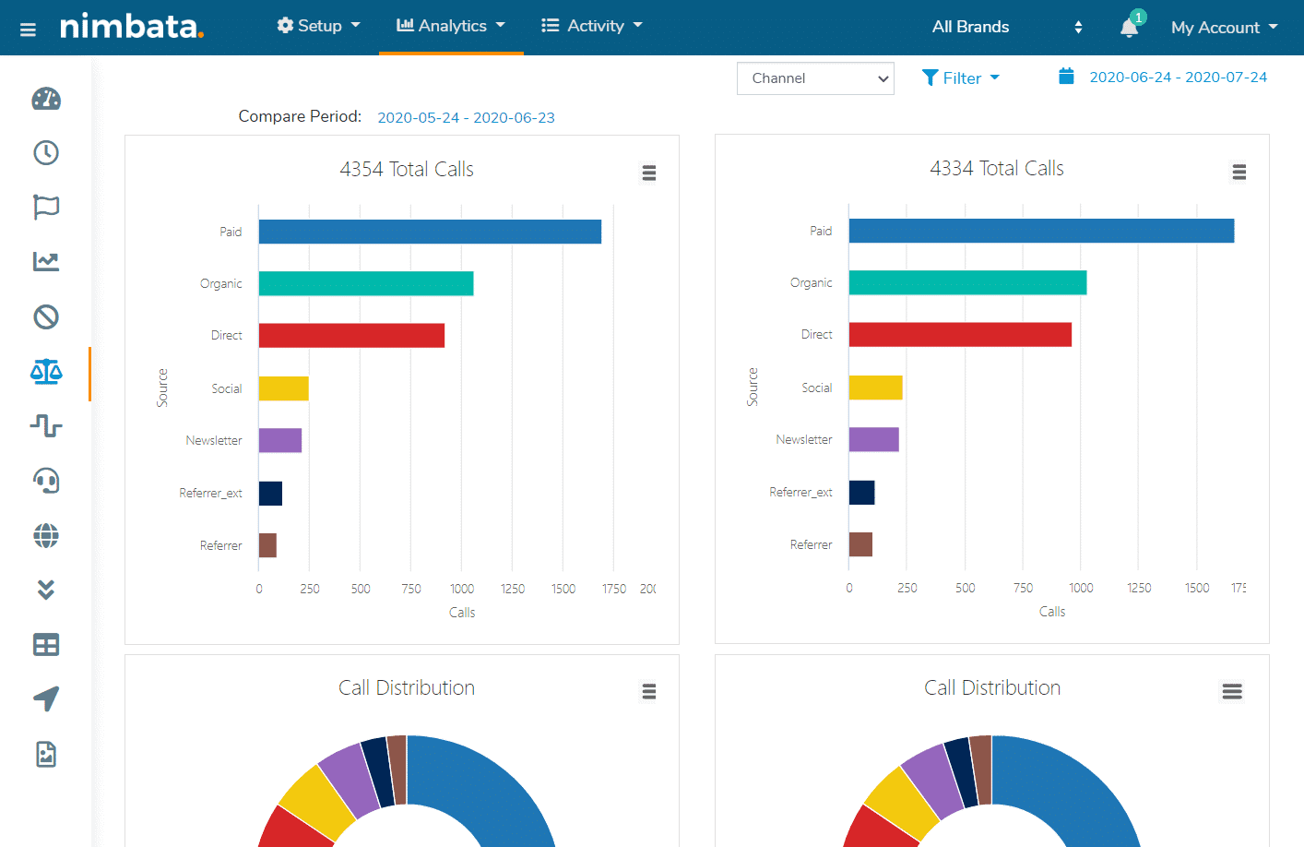Image resolution: width=1304 pixels, height=847 pixels.
Task: Open the Dashboard gauge icon in sidebar
Action: pyautogui.click(x=46, y=98)
